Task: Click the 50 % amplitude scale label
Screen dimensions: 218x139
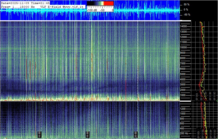Action: [x=186, y=5]
